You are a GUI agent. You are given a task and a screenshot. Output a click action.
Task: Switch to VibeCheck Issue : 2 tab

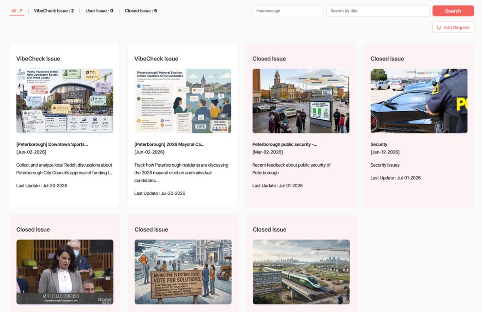tap(54, 11)
